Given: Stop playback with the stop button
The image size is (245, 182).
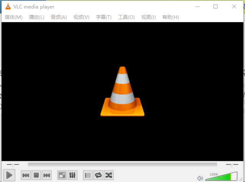Looking at the screenshot, I should pyautogui.click(x=36, y=175).
